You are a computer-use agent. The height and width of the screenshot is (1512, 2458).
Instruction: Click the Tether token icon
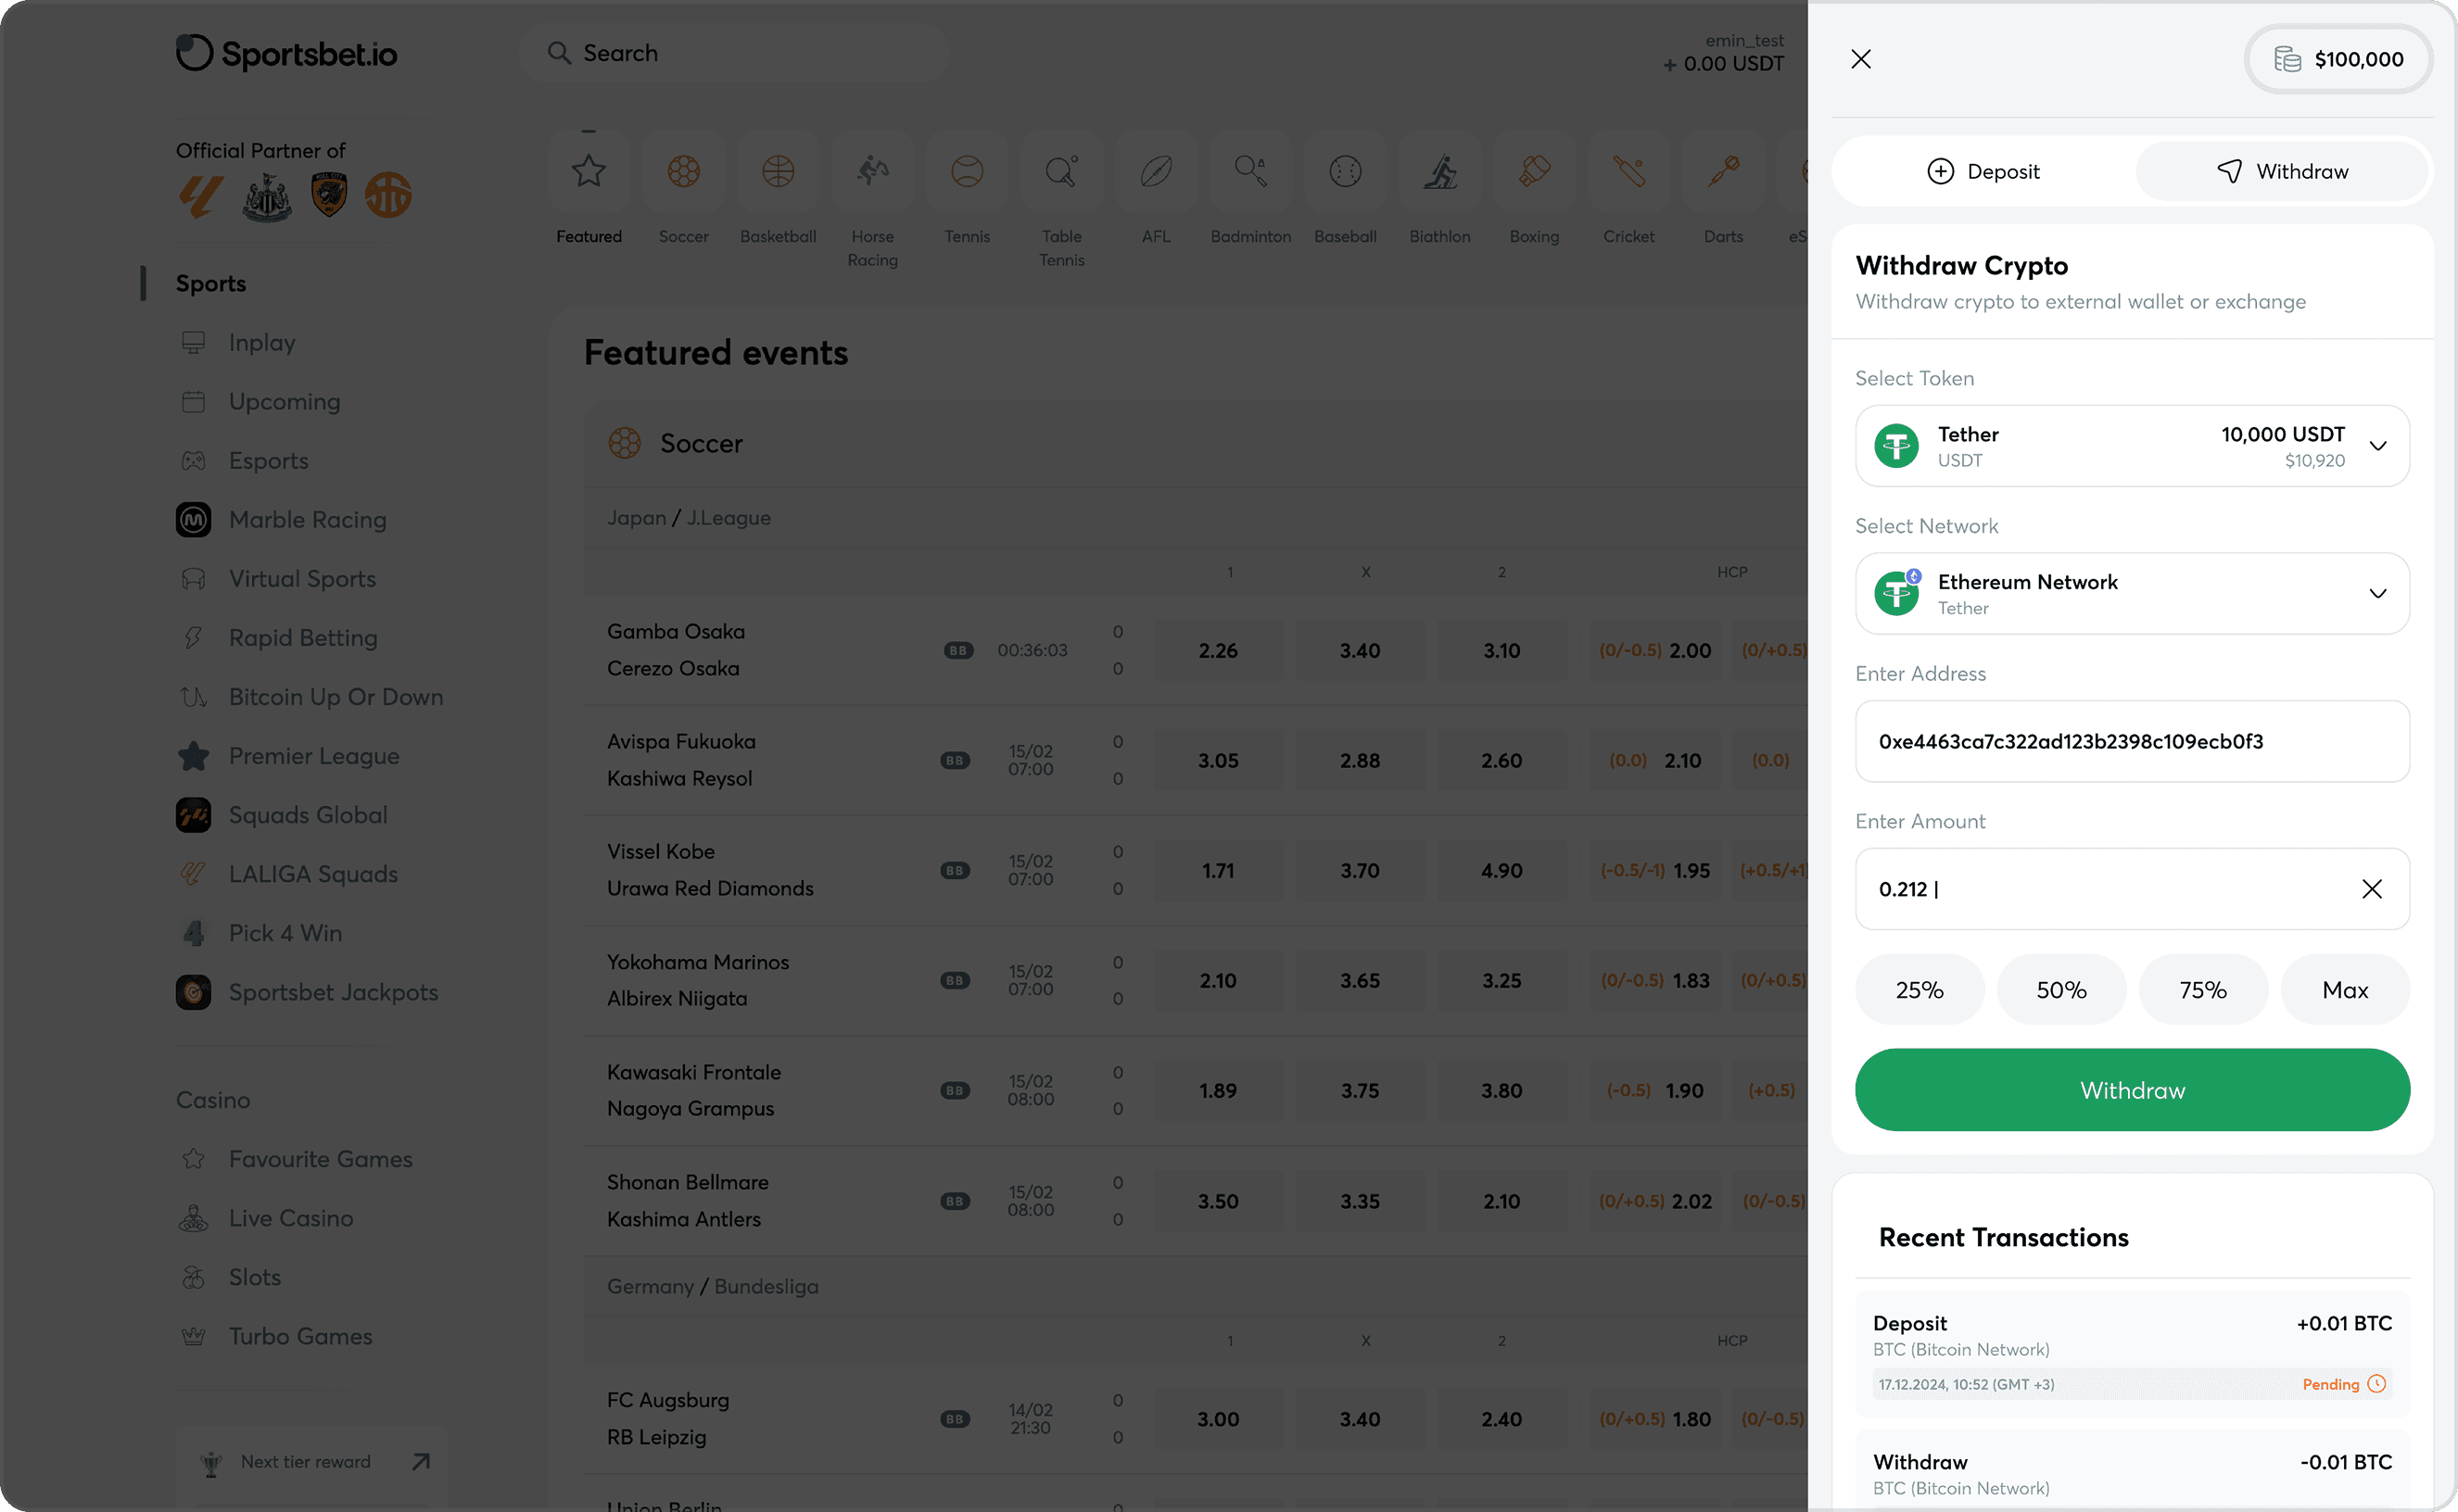(x=1896, y=446)
